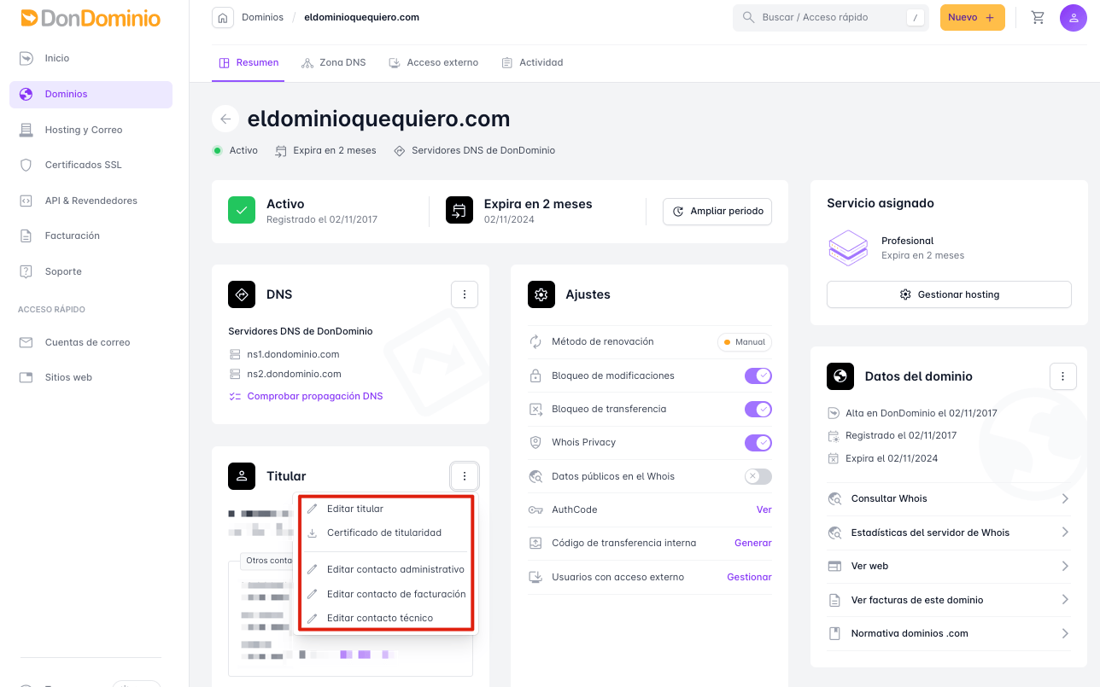Select Certificado de titularidad menu entry
The image size is (1100, 687).
tap(386, 533)
